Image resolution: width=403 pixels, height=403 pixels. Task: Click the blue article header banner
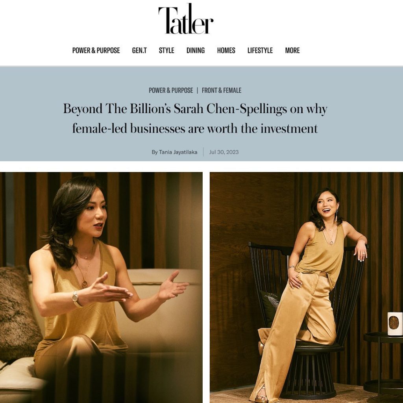click(x=201, y=114)
